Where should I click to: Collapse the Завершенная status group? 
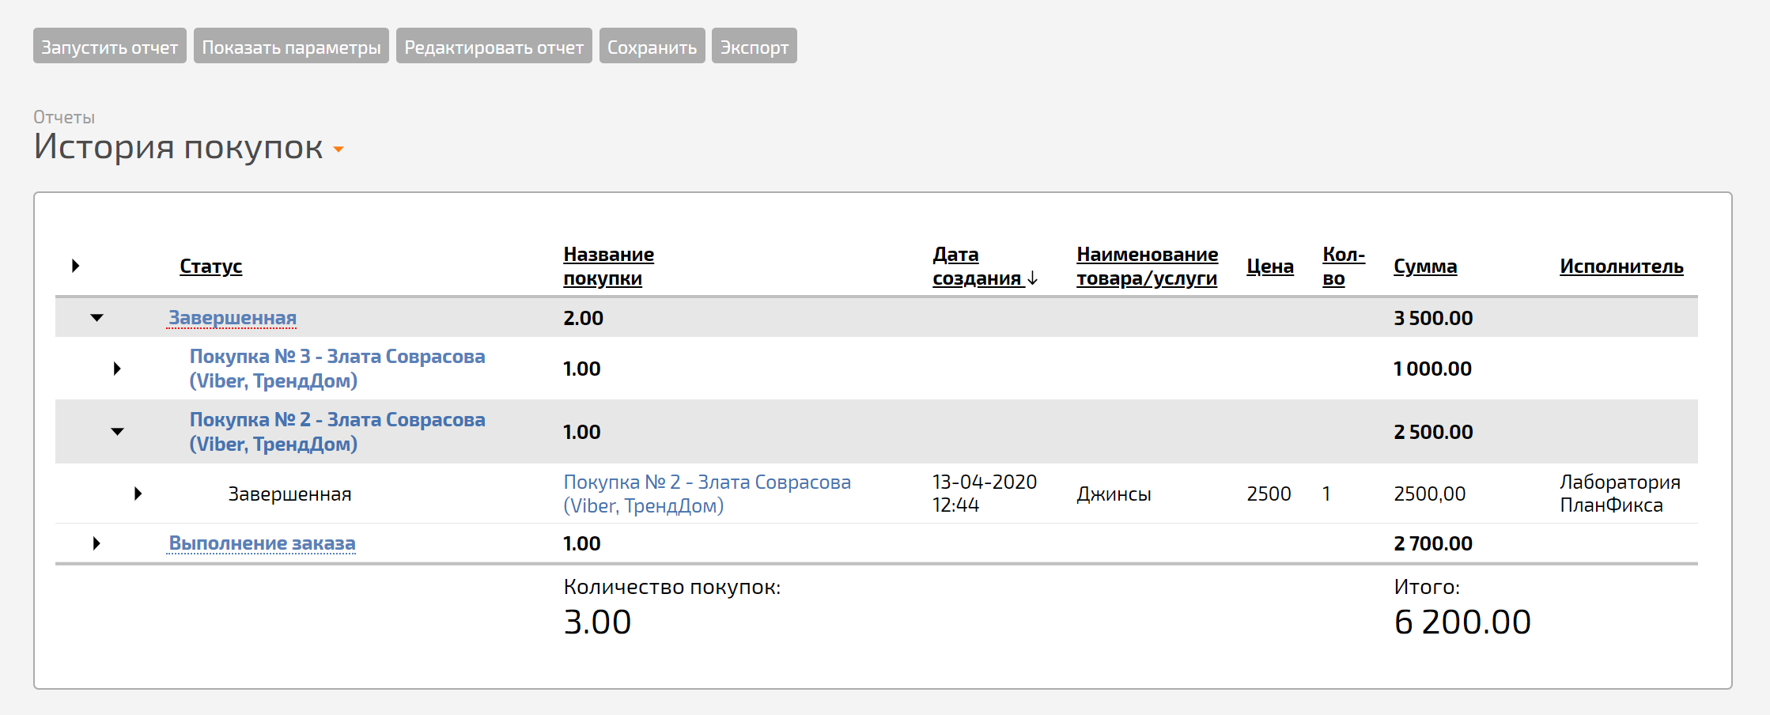pos(96,318)
